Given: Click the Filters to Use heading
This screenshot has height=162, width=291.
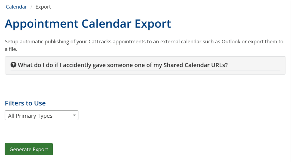Looking at the screenshot, I should tap(25, 103).
